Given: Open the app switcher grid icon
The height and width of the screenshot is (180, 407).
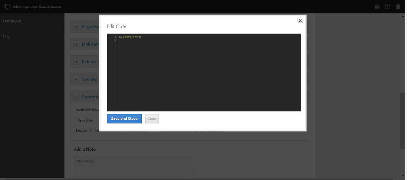Looking at the screenshot, I should point(387,7).
